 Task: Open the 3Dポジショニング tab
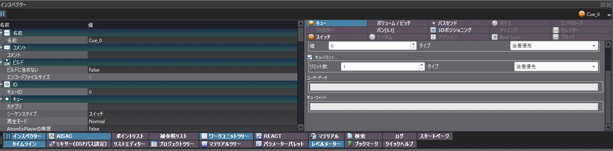(459, 30)
